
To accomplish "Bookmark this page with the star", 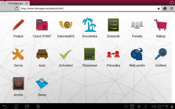I will pyautogui.click(x=159, y=8).
